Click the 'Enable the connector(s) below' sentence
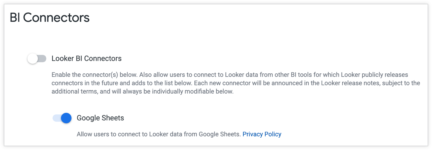432x150 pixels. 95,75
